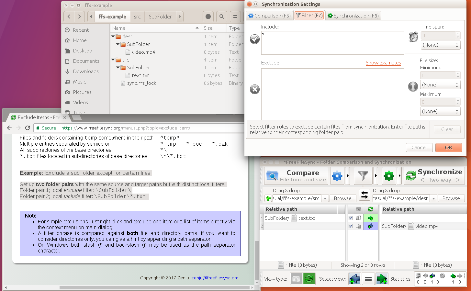Click Cancel in Synchronization Settings
The height and width of the screenshot is (291, 471).
coord(419,147)
